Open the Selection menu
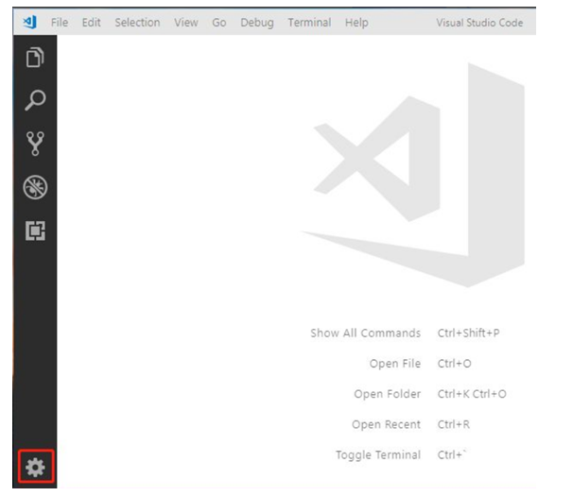Screen dimensions: 573x496 137,23
